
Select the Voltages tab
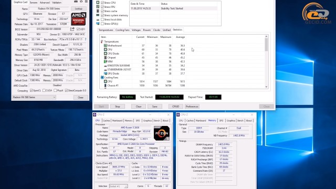(x=136, y=30)
